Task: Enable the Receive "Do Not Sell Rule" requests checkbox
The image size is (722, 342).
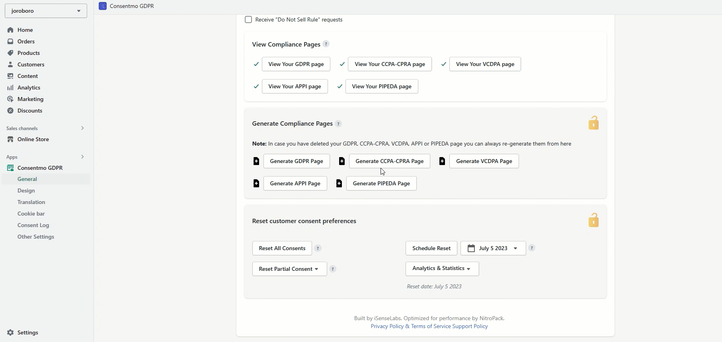Action: click(x=248, y=19)
